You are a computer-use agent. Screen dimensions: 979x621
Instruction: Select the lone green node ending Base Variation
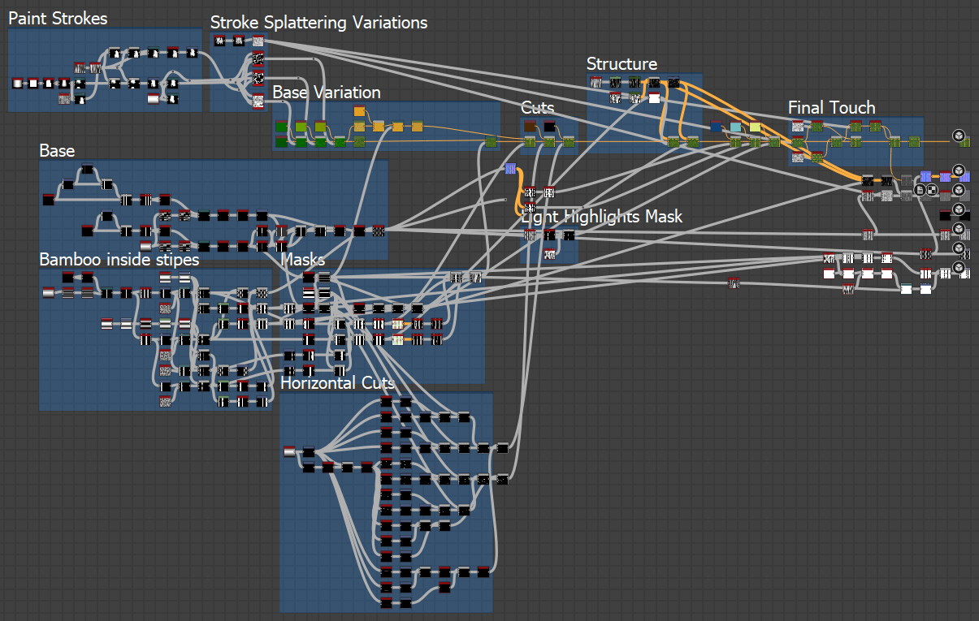491,143
